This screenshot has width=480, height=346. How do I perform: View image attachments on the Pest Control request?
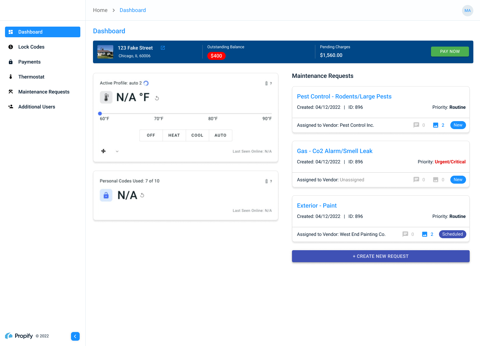pos(436,125)
